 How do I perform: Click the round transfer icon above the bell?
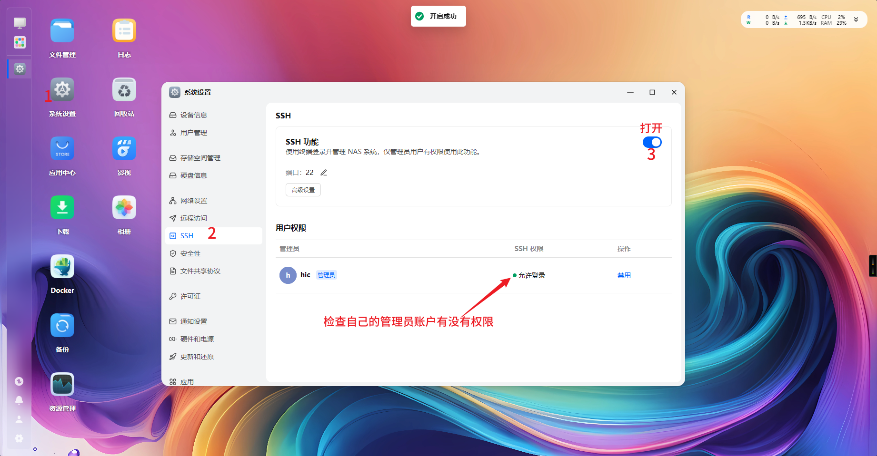[19, 381]
